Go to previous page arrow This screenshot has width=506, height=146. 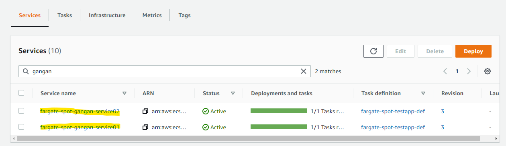point(445,71)
